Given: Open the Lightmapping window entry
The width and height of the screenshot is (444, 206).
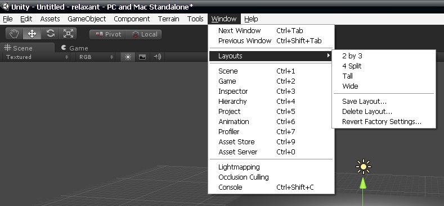Looking at the screenshot, I should click(x=271, y=167).
